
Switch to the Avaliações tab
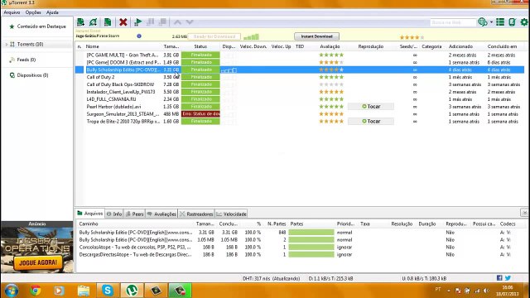click(161, 214)
